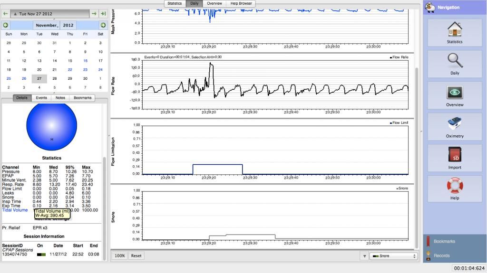This screenshot has width=487, height=273.
Task: Select the left-panel Bookmarks tab
Action: (83, 98)
